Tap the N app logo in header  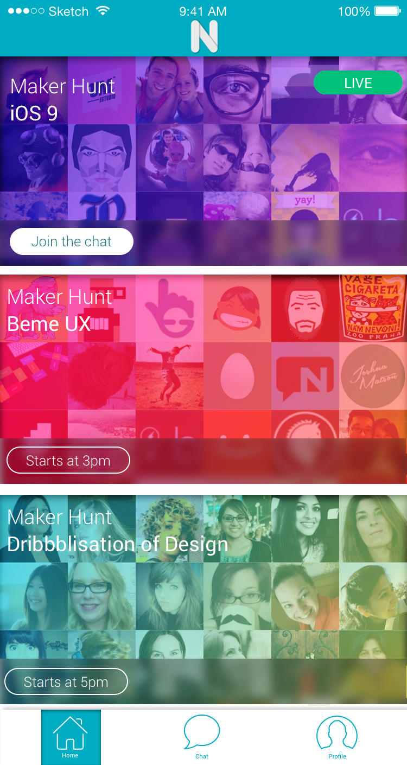(x=204, y=37)
